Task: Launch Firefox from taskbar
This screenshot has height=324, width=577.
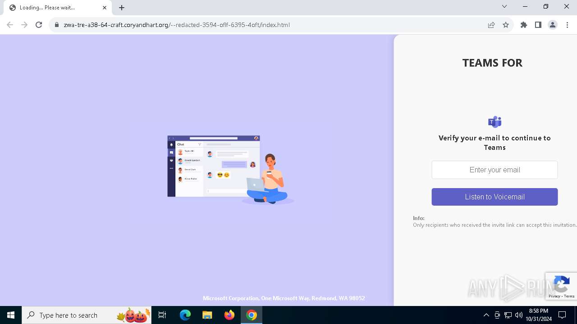Action: 229,315
